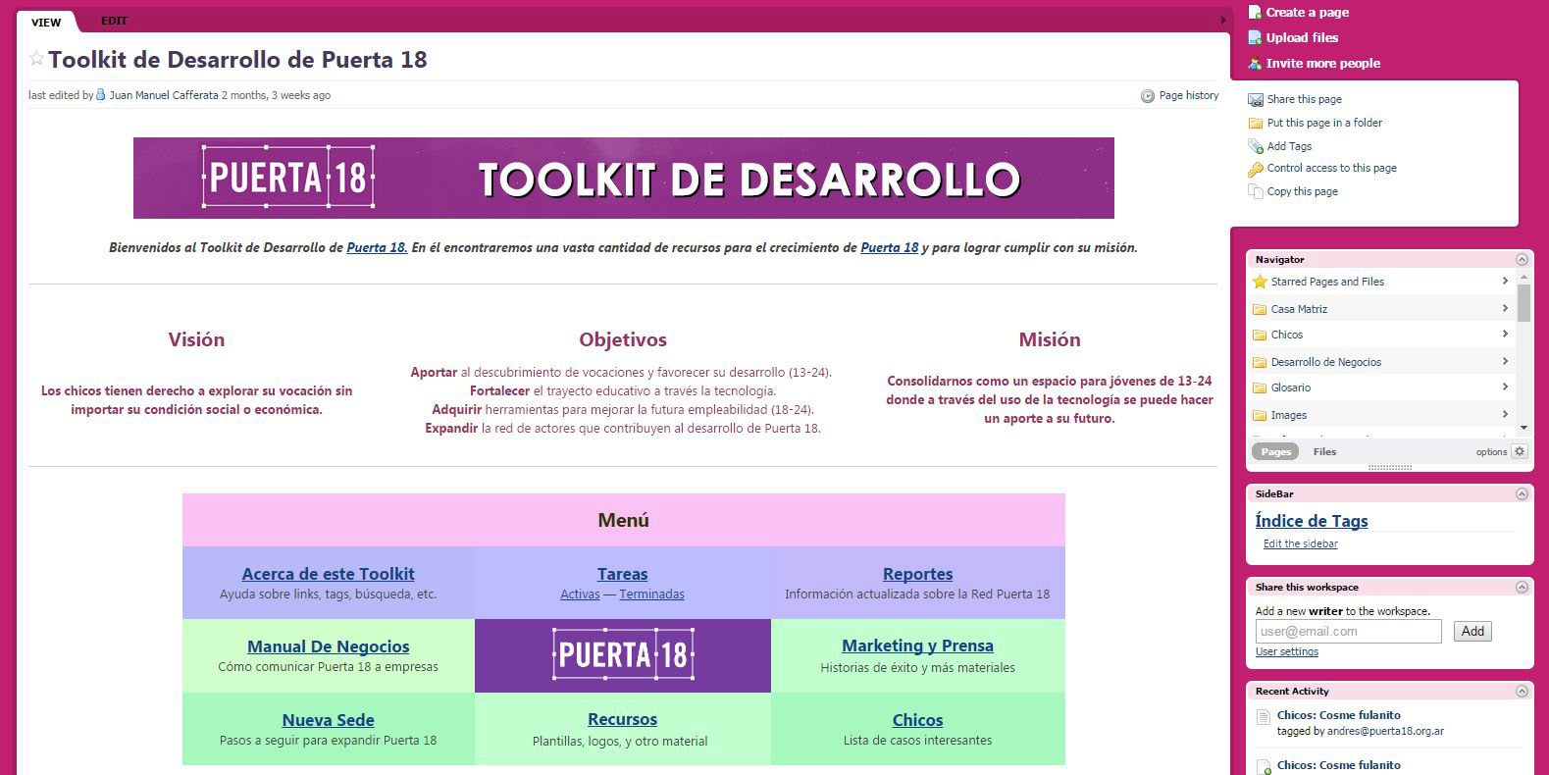The width and height of the screenshot is (1549, 775).
Task: Click the Desarrollo de Negocios folder icon
Action: [1260, 362]
